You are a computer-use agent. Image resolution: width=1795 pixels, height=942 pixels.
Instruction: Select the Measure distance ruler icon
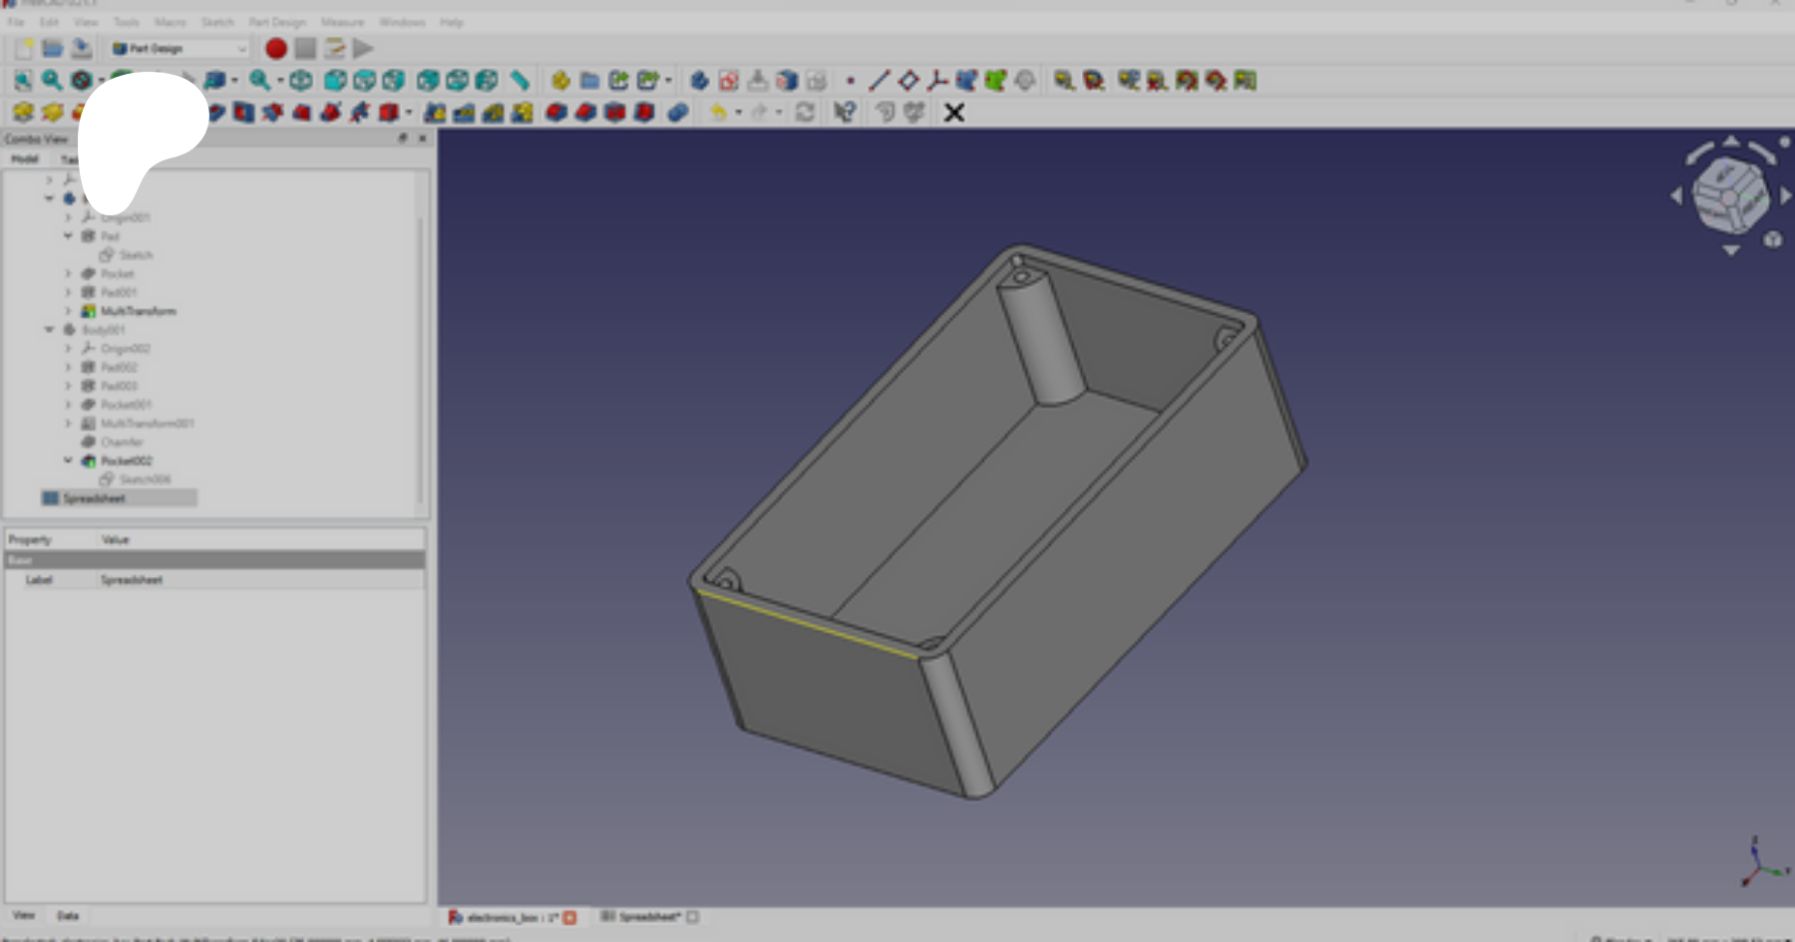[520, 81]
